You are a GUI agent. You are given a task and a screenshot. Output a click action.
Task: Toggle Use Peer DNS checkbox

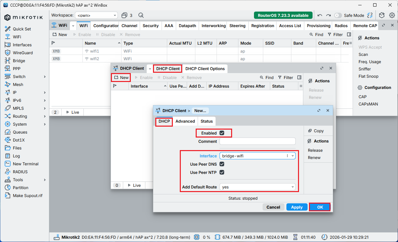pyautogui.click(x=222, y=164)
